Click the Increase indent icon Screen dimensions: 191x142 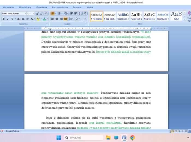pyautogui.click(x=75, y=13)
